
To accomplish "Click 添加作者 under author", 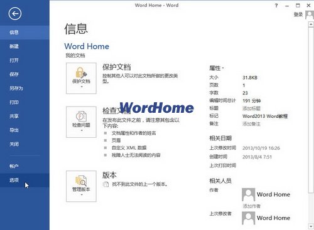I will click(251, 206).
